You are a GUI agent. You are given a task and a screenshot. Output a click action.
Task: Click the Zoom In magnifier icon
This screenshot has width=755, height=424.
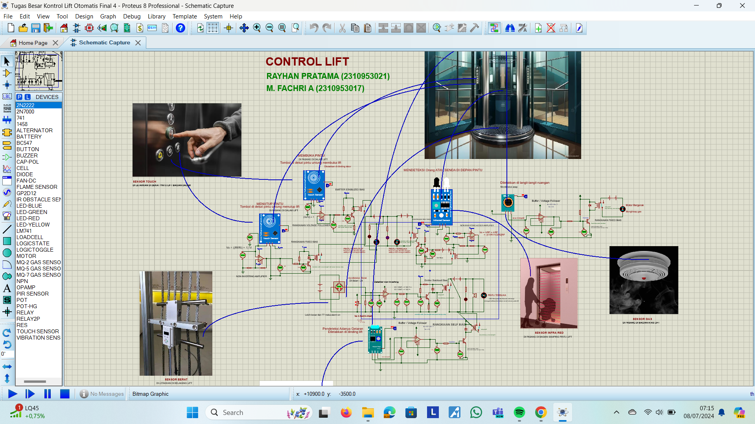257,28
